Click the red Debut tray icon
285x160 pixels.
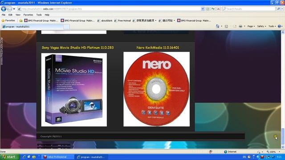(x=262, y=157)
